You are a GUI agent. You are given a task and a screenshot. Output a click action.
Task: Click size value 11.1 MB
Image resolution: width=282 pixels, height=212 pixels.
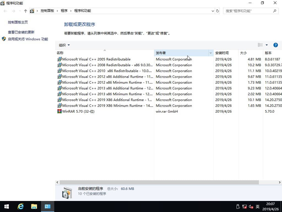(x=254, y=71)
